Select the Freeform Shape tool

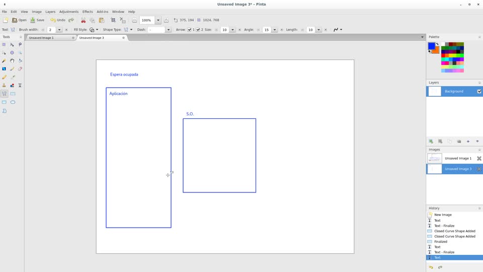(x=5, y=111)
